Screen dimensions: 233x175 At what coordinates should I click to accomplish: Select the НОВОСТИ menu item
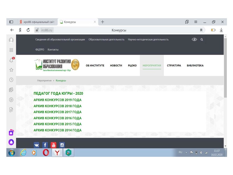click(x=116, y=66)
